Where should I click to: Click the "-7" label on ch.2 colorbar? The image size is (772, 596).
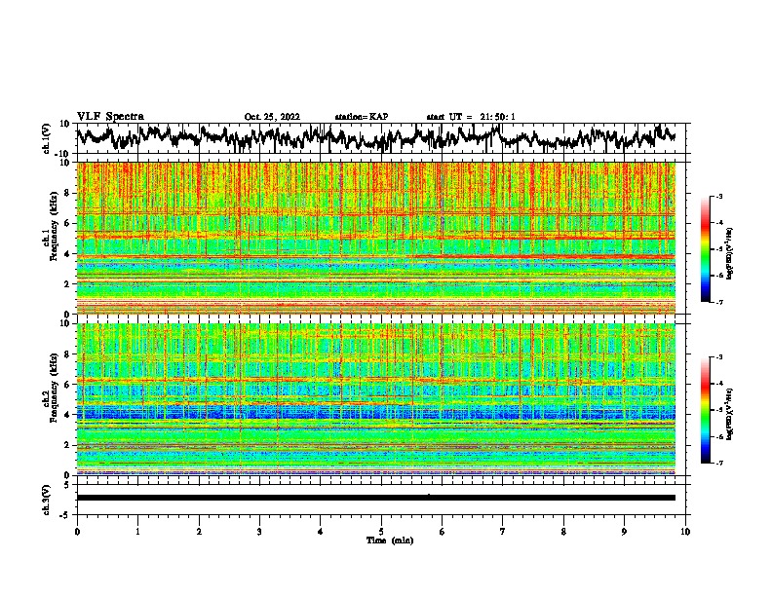coord(719,464)
